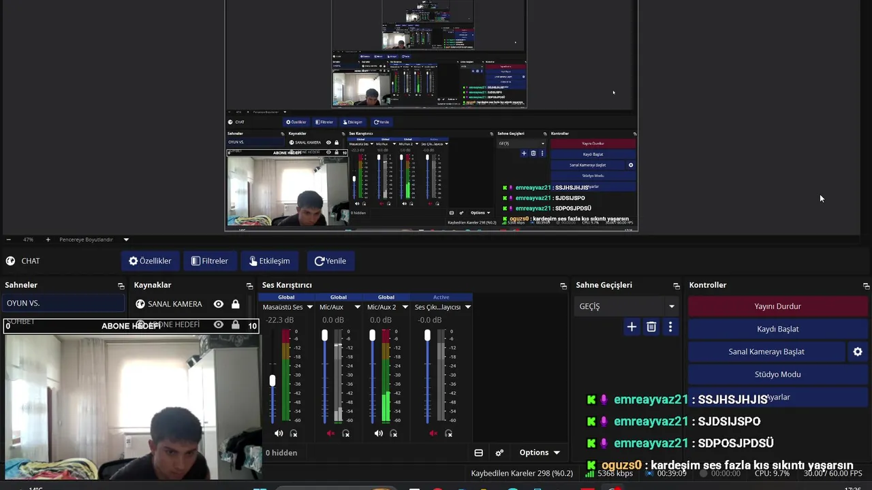Select the SANAL KAMERA source row
872x490 pixels.
(189, 304)
